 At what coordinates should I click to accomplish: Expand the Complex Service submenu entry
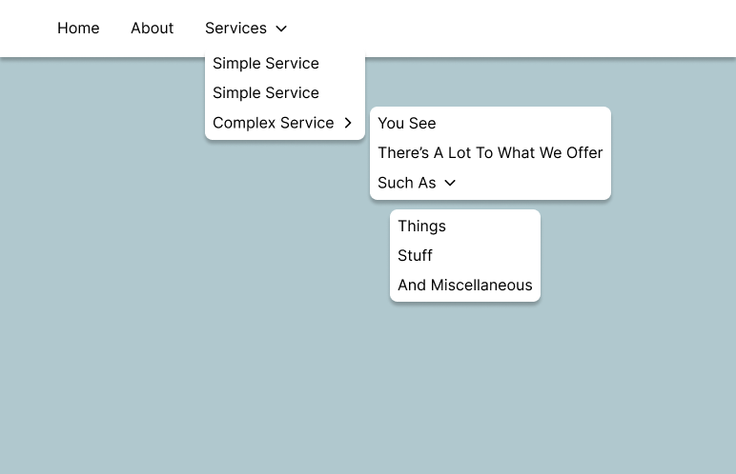click(x=273, y=123)
